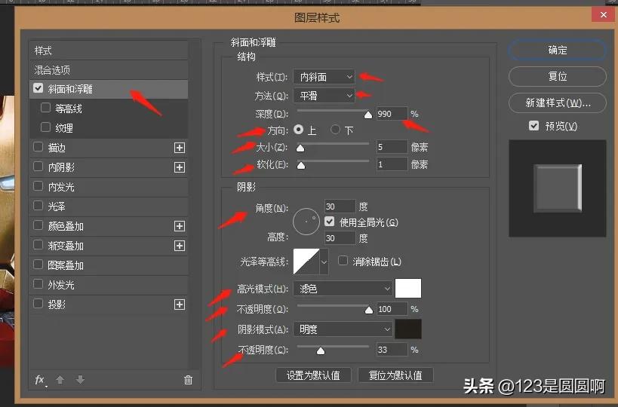Click the trash delete effect icon
The image size is (618, 407).
point(188,380)
